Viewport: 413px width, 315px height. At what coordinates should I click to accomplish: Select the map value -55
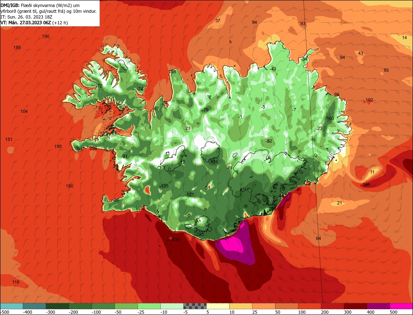tap(173, 71)
